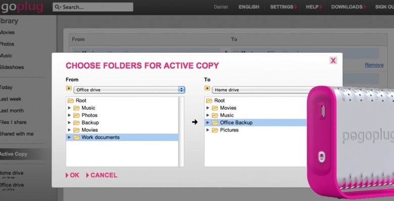Image resolution: width=394 pixels, height=201 pixels.
Task: Open the To drive dropdown showing Home drive
Action: pos(260,90)
